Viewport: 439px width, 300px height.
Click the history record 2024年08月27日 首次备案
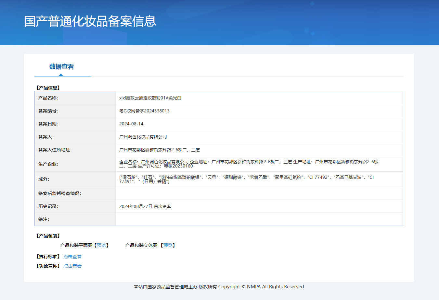[x=145, y=206]
